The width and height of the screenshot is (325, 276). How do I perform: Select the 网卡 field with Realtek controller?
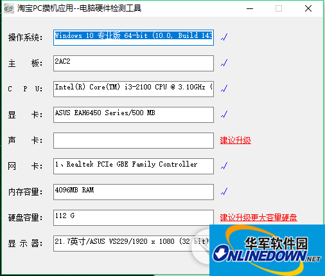[x=134, y=166]
